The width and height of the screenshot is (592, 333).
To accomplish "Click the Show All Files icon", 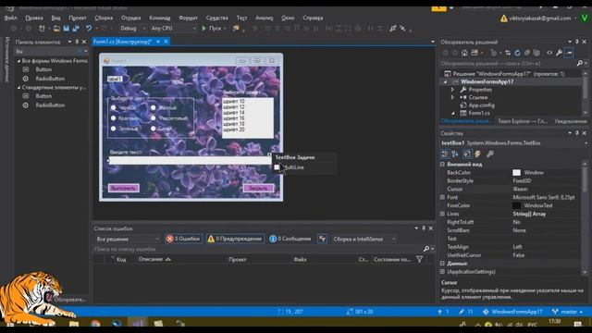I will [536, 53].
